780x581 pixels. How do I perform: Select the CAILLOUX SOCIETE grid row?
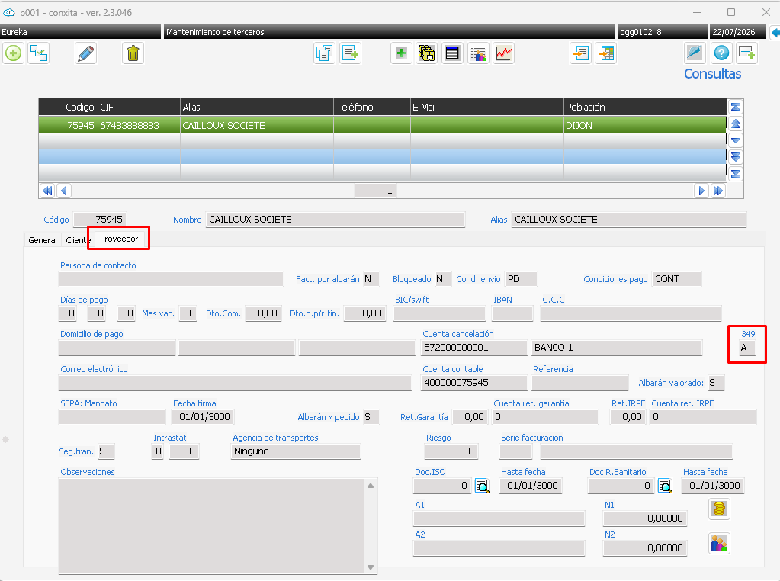coord(382,125)
